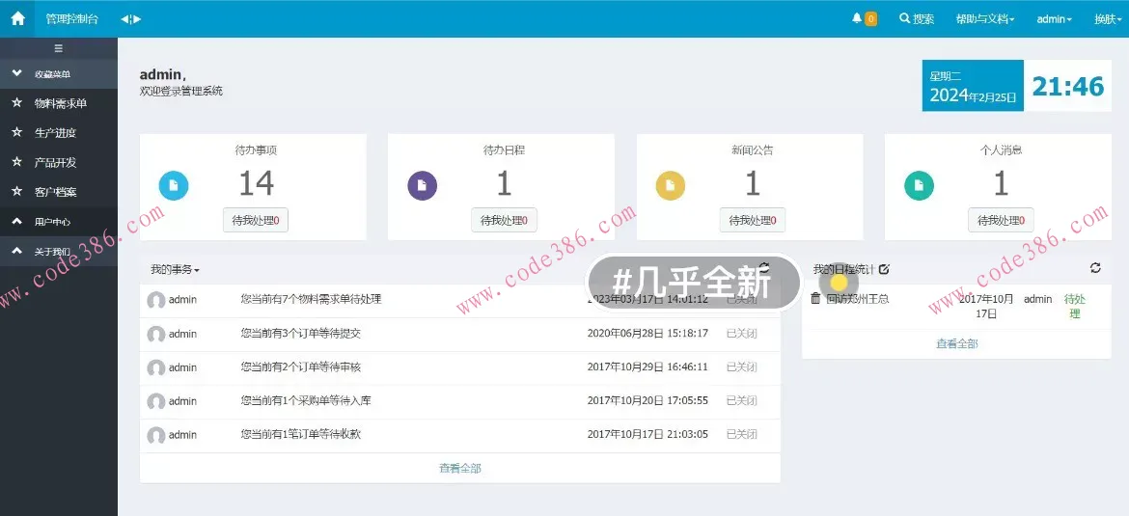Open the notification bell icon
Screen dimensions: 1129x516
tap(857, 18)
